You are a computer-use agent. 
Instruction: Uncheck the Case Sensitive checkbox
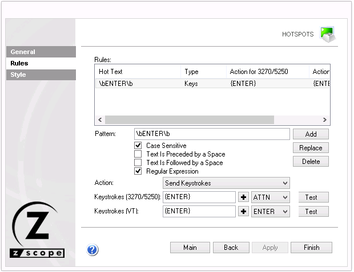point(138,145)
